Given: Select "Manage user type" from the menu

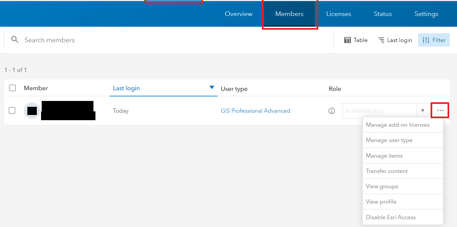Looking at the screenshot, I should coord(389,140).
